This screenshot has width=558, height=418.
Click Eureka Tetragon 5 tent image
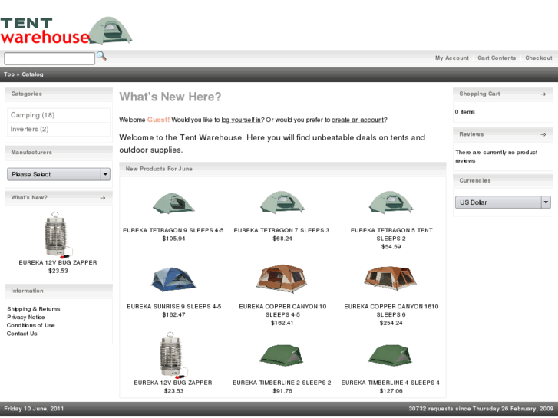391,202
